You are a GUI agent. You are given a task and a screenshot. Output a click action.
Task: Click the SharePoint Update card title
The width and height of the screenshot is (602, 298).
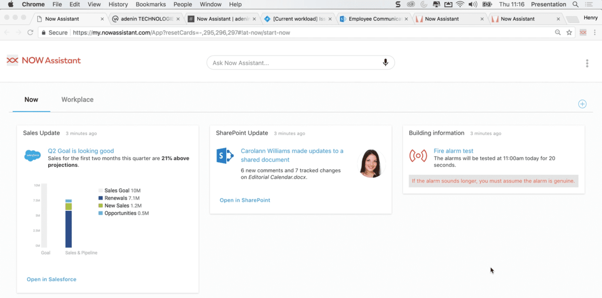[242, 133]
